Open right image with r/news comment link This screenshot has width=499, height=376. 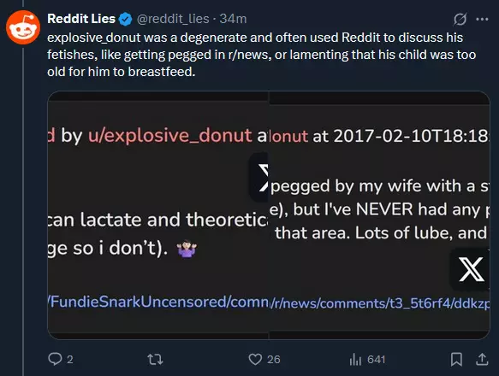(x=379, y=215)
